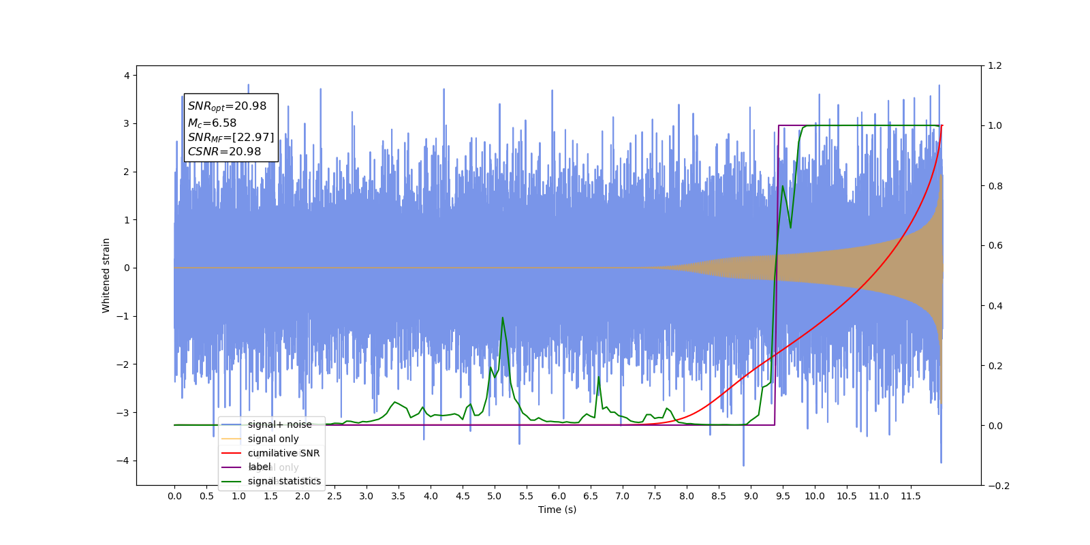Click the 'signal+ noise' legend entry
This screenshot has height=545, width=1090.
(267, 424)
